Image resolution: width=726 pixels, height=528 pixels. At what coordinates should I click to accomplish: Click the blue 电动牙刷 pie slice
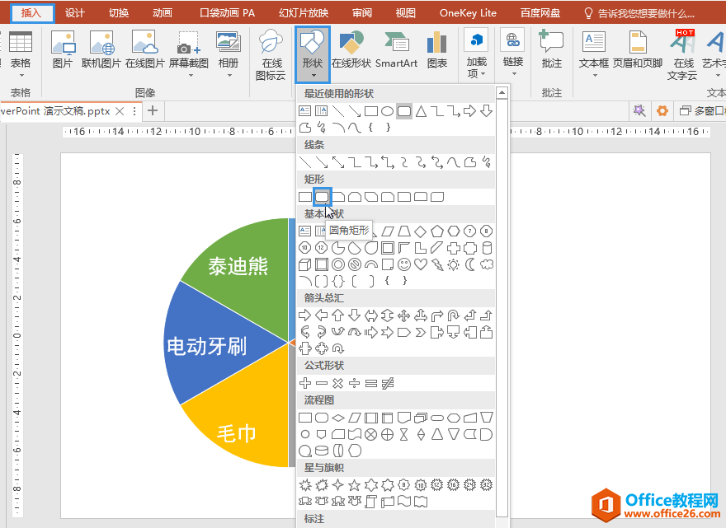click(x=213, y=344)
